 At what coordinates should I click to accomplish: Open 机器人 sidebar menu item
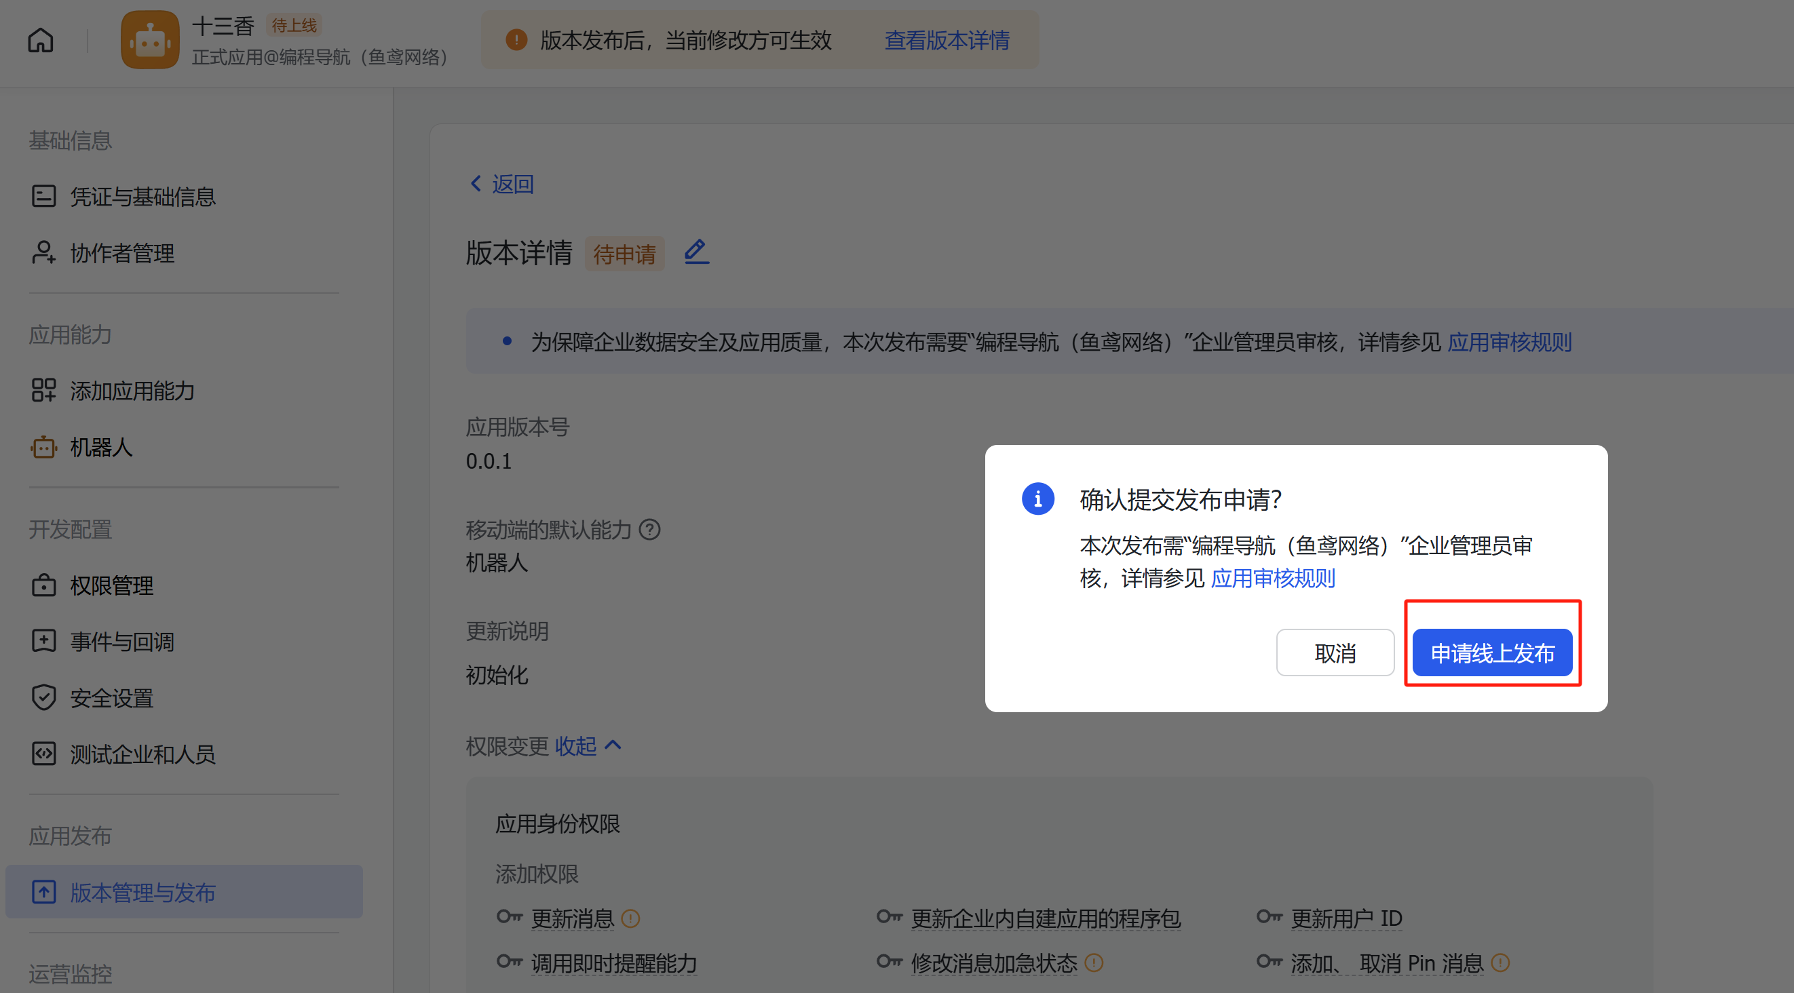pos(101,447)
